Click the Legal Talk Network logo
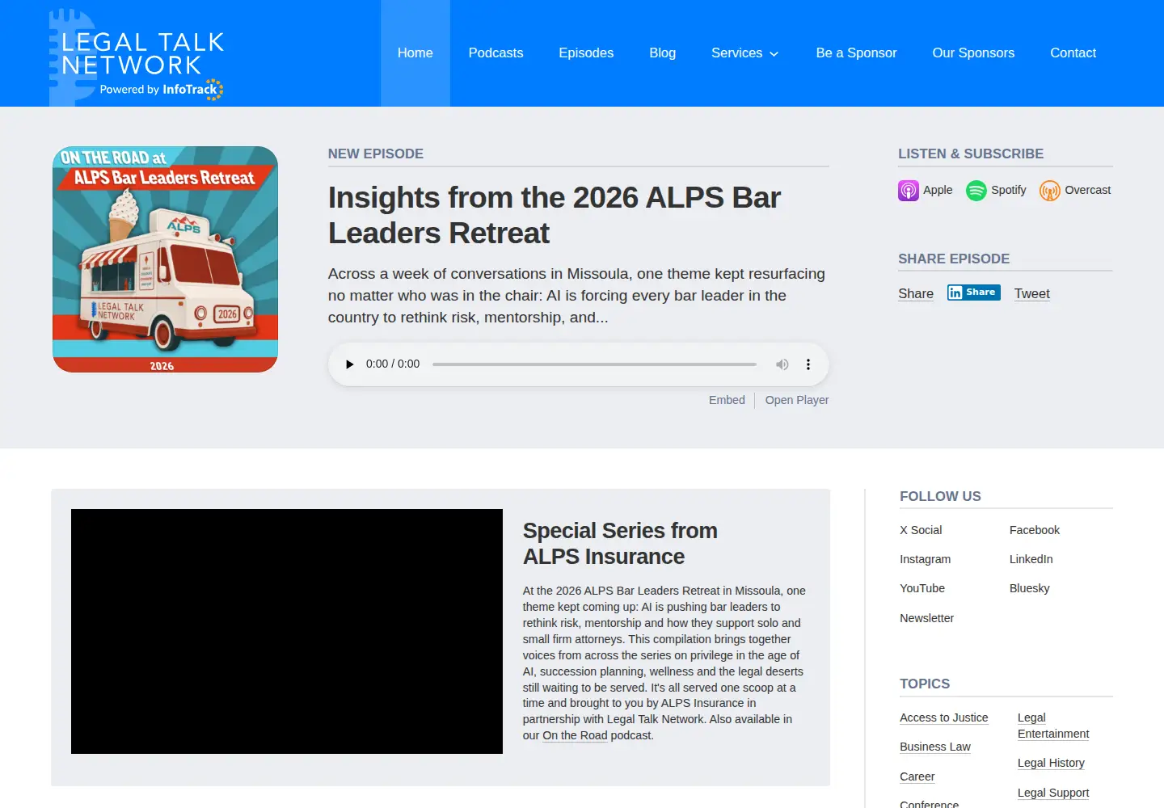This screenshot has width=1164, height=808. coord(137,57)
